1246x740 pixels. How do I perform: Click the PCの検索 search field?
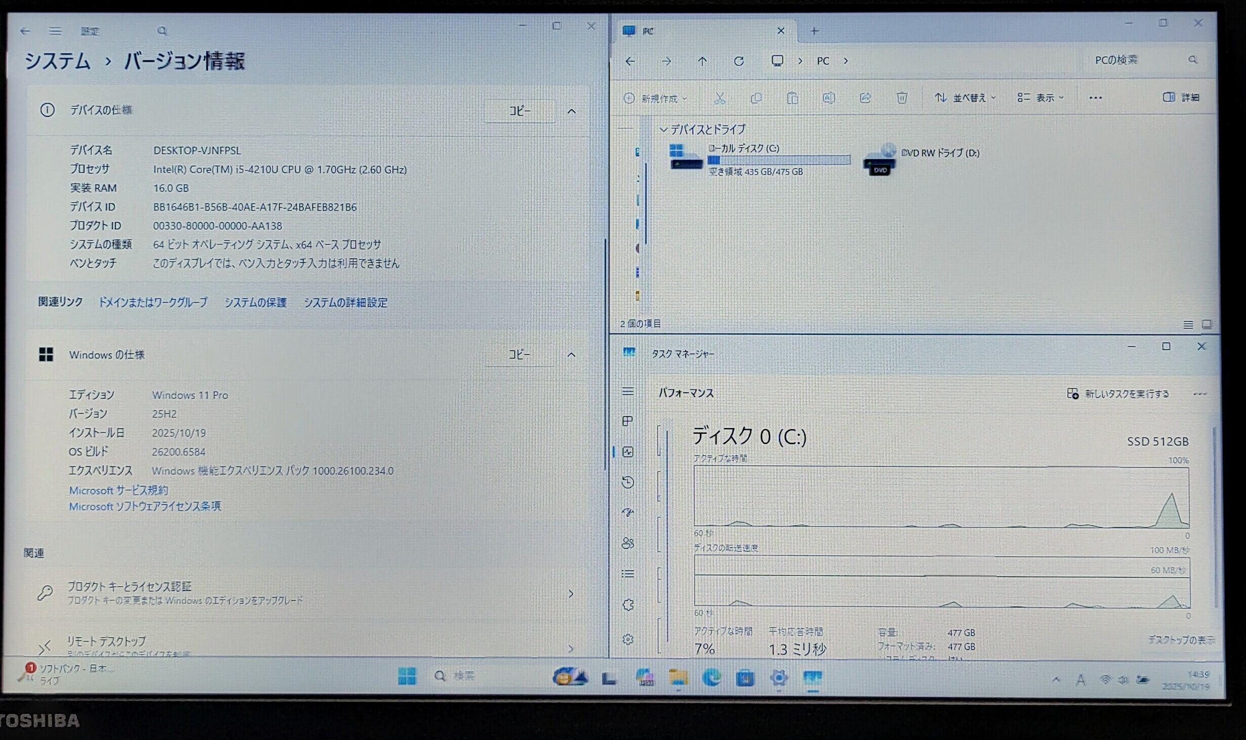1138,60
